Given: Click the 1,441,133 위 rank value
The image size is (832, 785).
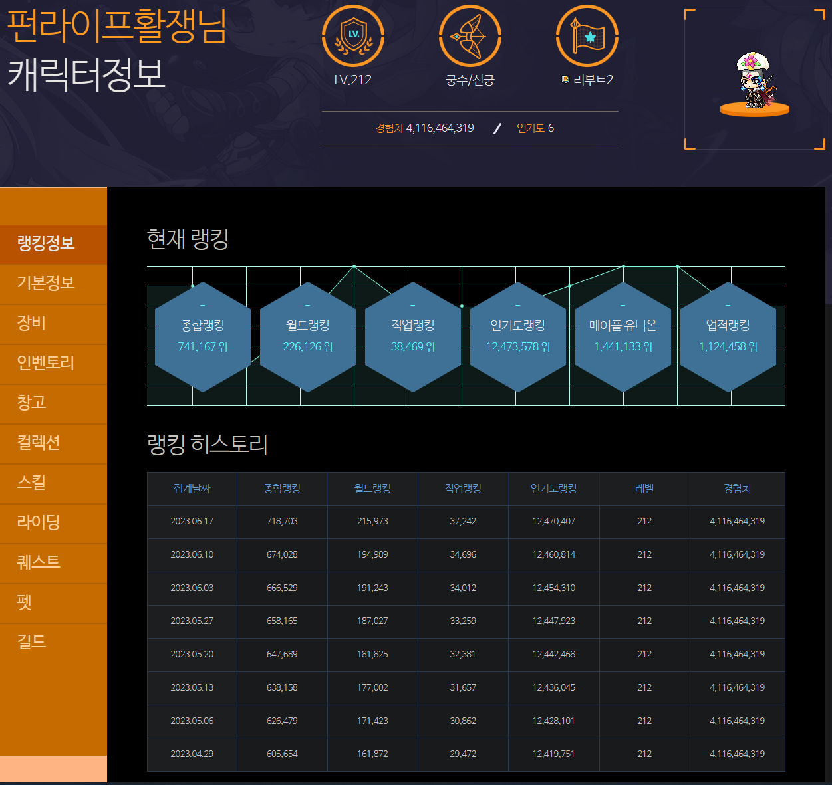Looking at the screenshot, I should (x=623, y=347).
